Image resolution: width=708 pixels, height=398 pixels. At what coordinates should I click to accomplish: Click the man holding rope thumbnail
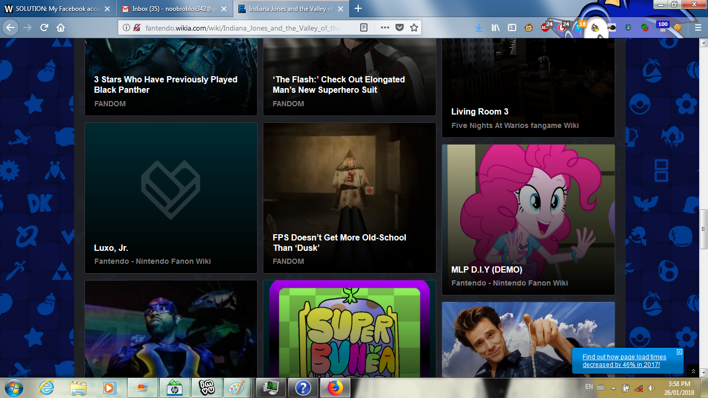(x=528, y=340)
